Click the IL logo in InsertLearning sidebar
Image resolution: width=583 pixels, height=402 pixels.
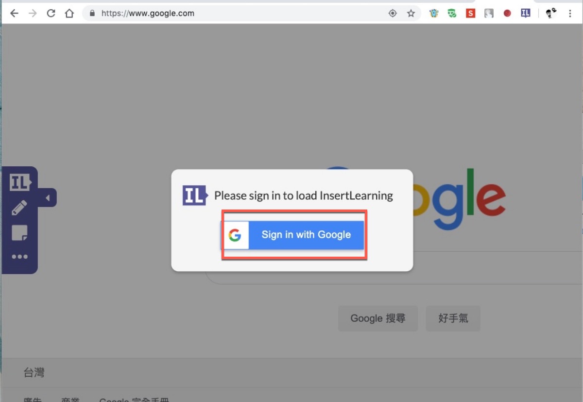[x=20, y=183]
